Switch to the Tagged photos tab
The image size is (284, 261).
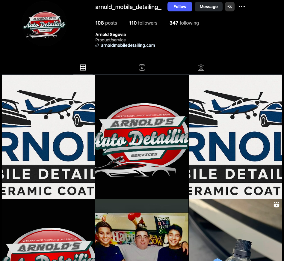click(x=201, y=68)
